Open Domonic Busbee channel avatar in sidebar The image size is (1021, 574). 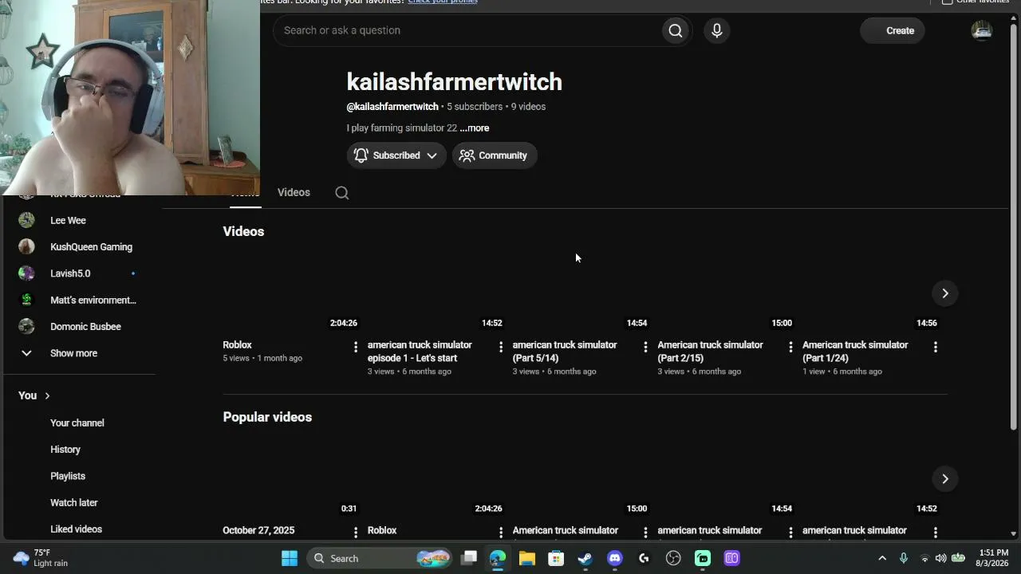(26, 327)
